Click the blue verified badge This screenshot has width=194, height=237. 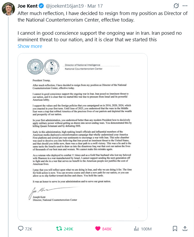(41, 6)
